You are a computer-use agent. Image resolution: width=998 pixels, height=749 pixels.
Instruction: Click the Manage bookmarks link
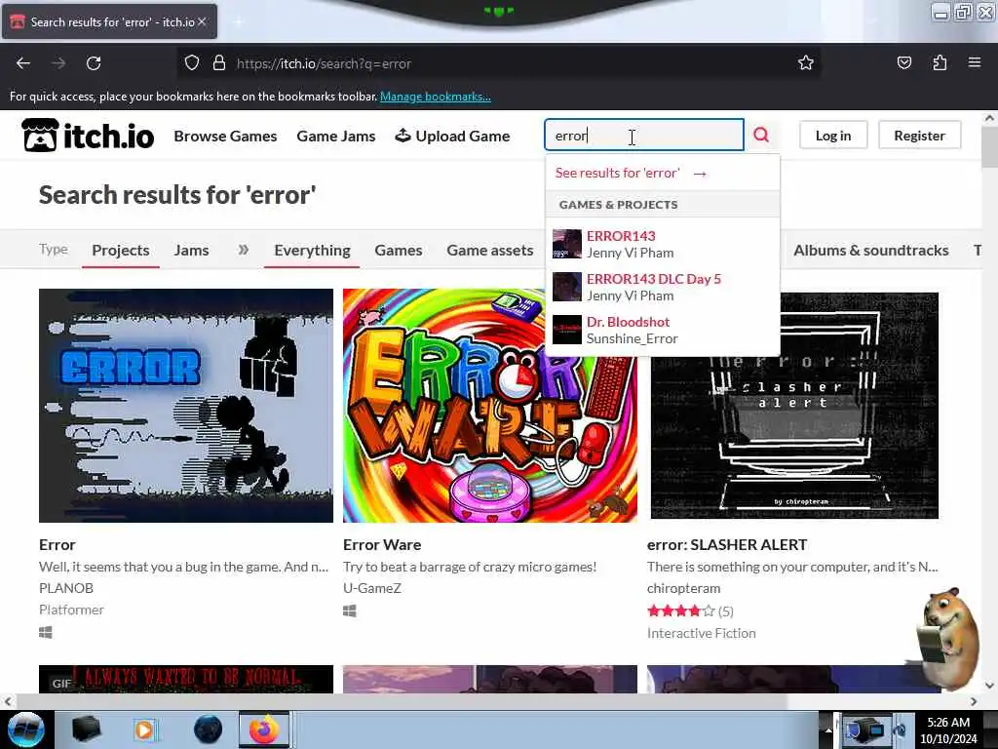436,97
